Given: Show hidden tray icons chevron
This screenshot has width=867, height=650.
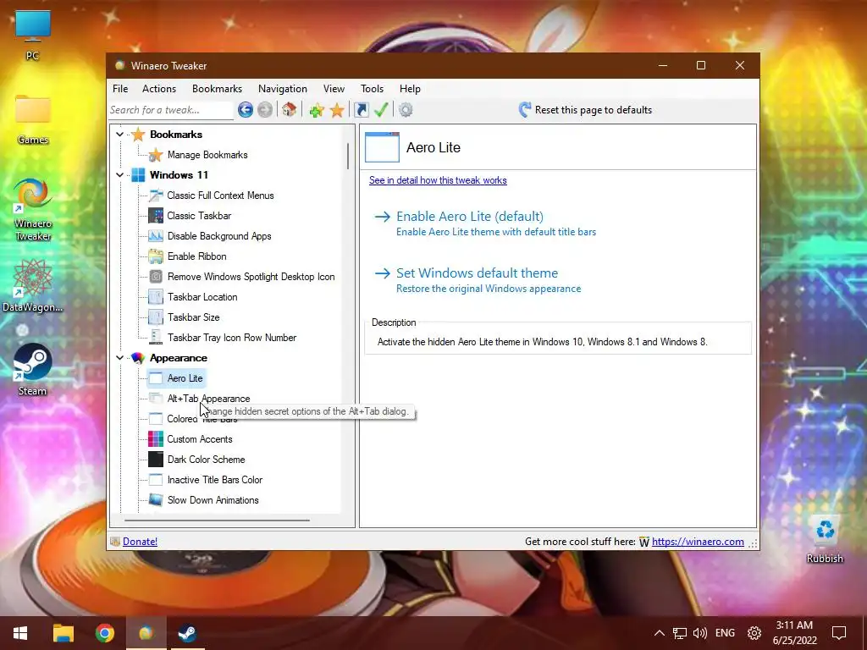Looking at the screenshot, I should [x=659, y=633].
